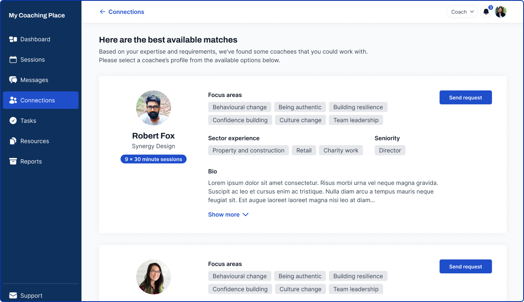Open Messages menu item
This screenshot has width=524, height=302.
[41, 80]
